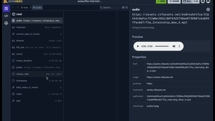The width and height of the screenshot is (215, 121).
Task: Focus the Search field
Action: (114, 7)
